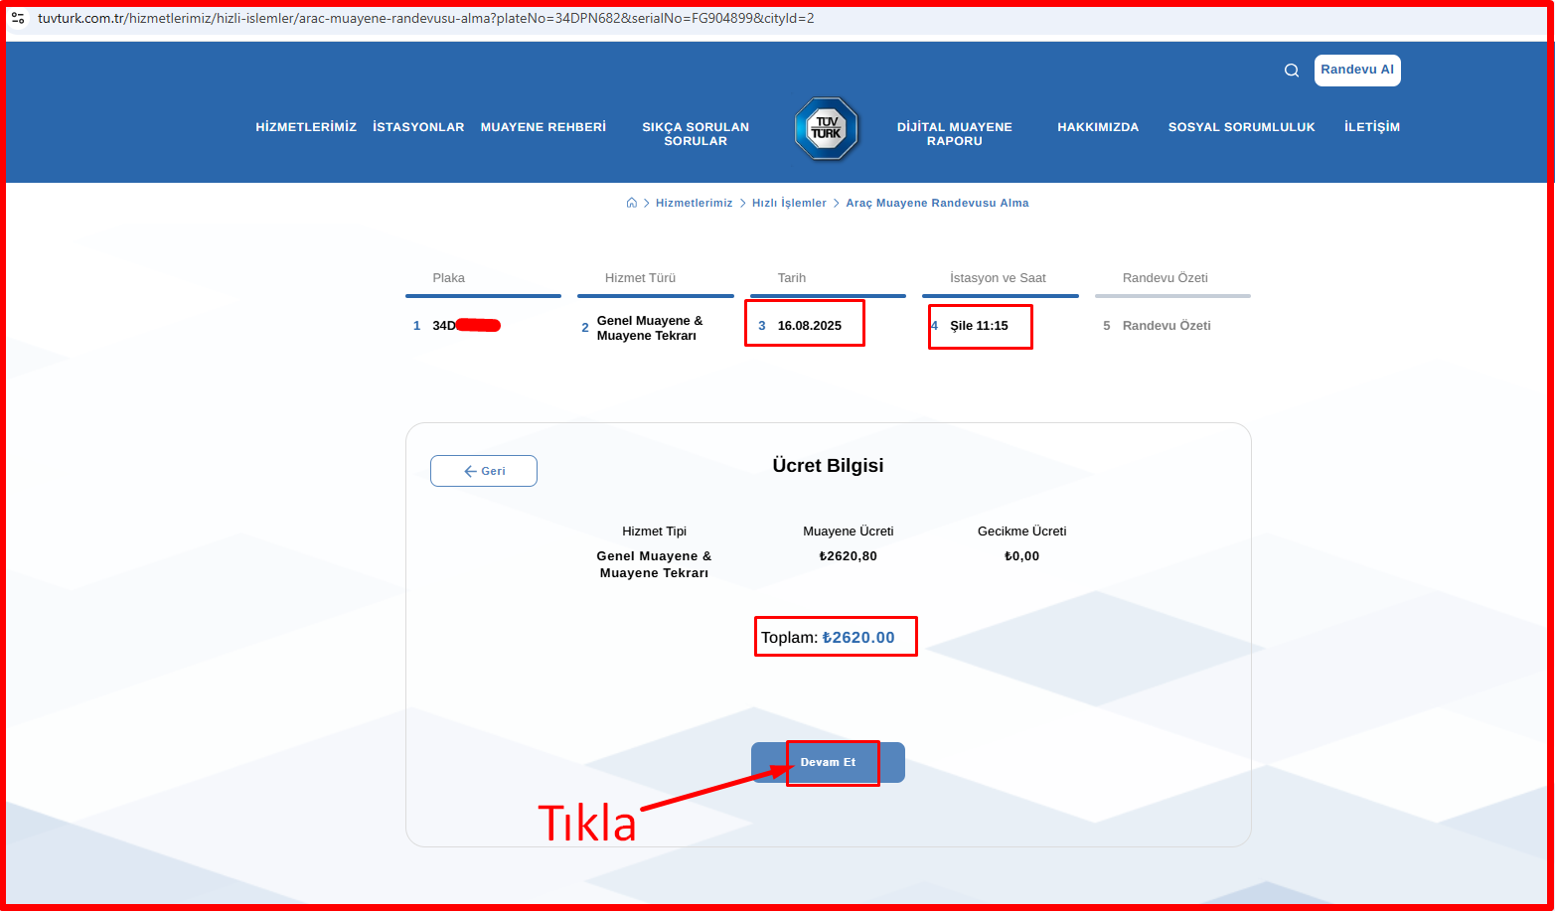Viewport: 1555px width, 911px height.
Task: Click the Şile 11:15 station text
Action: 979,326
